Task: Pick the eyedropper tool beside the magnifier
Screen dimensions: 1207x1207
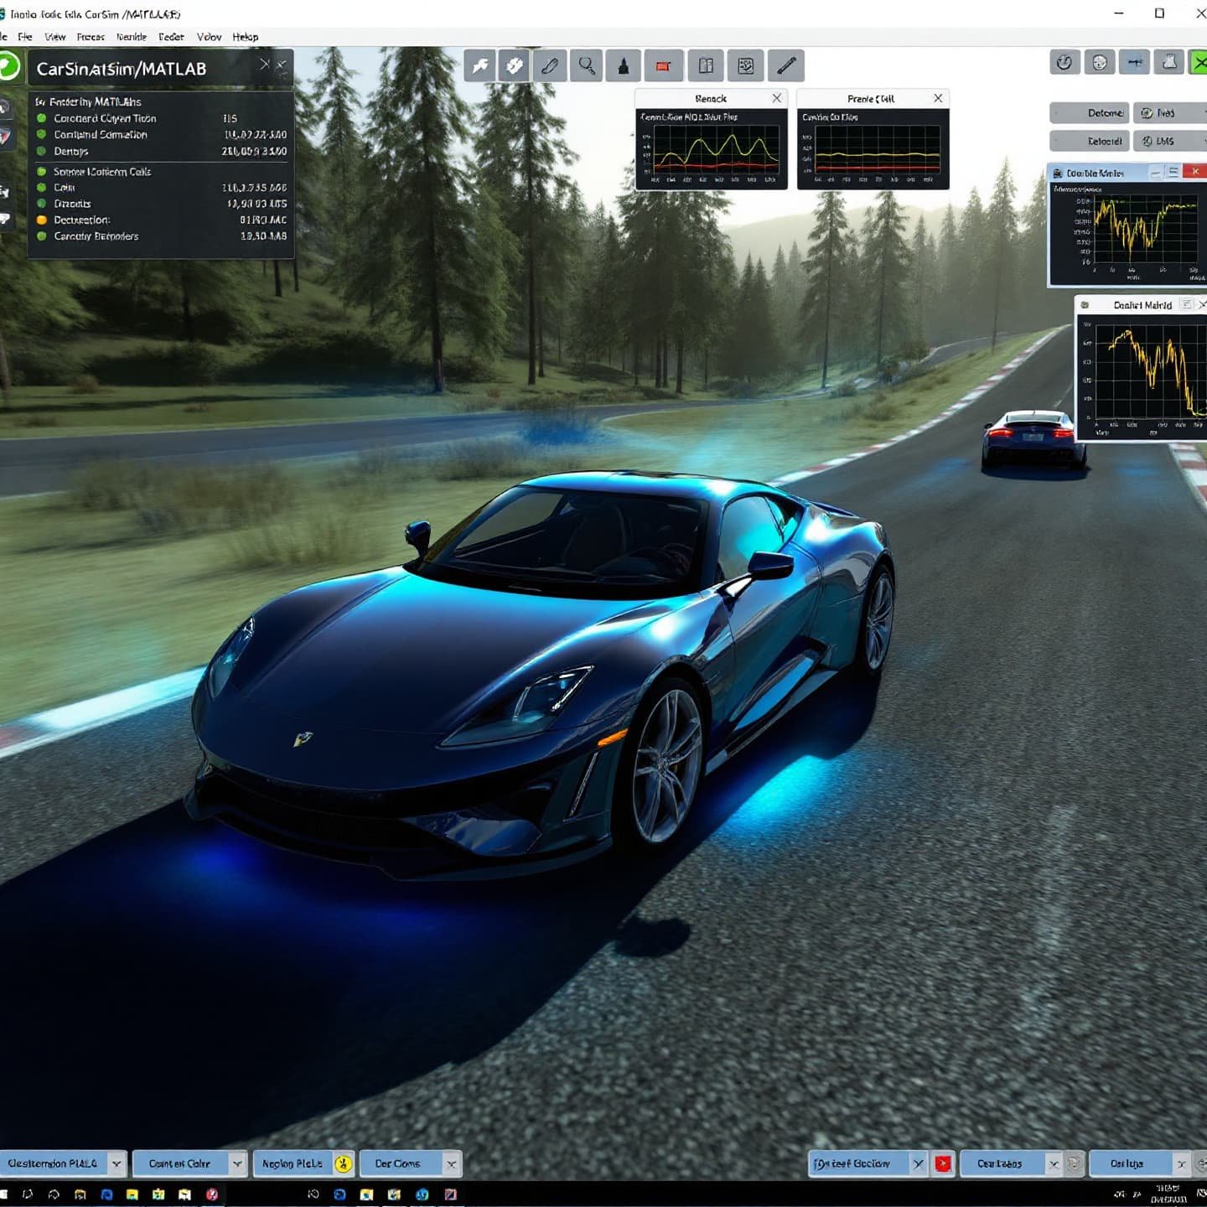Action: click(x=550, y=65)
